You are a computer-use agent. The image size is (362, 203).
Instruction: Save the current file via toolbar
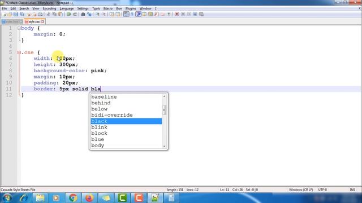click(x=16, y=14)
